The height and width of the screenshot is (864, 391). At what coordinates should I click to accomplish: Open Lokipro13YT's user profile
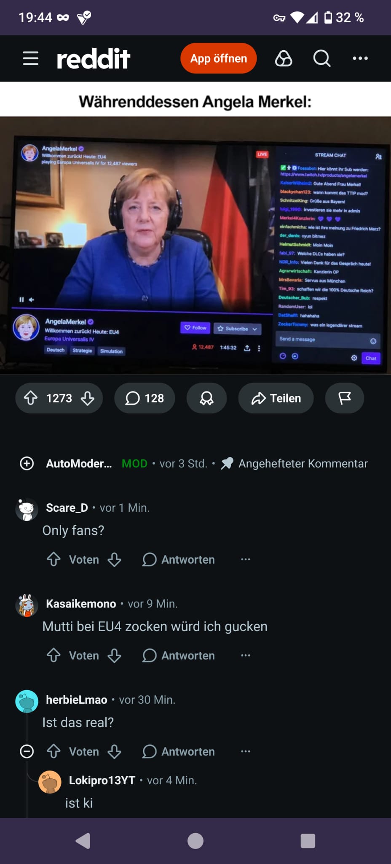pos(102,780)
